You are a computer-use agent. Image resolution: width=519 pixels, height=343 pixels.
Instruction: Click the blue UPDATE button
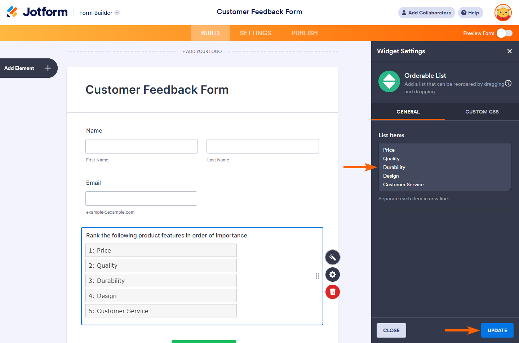pyautogui.click(x=497, y=330)
